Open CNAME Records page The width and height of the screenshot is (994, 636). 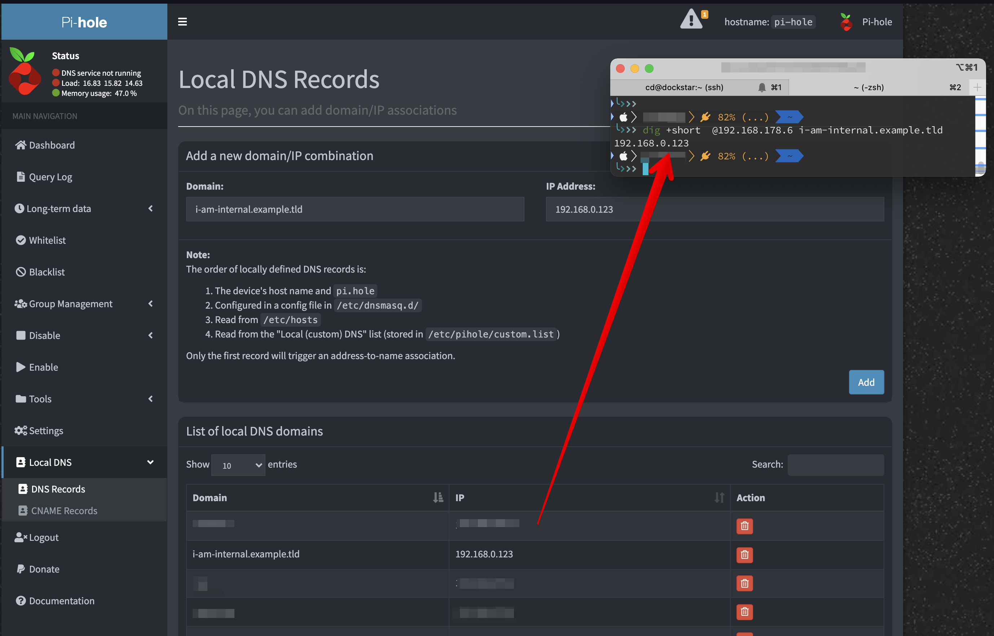(64, 511)
